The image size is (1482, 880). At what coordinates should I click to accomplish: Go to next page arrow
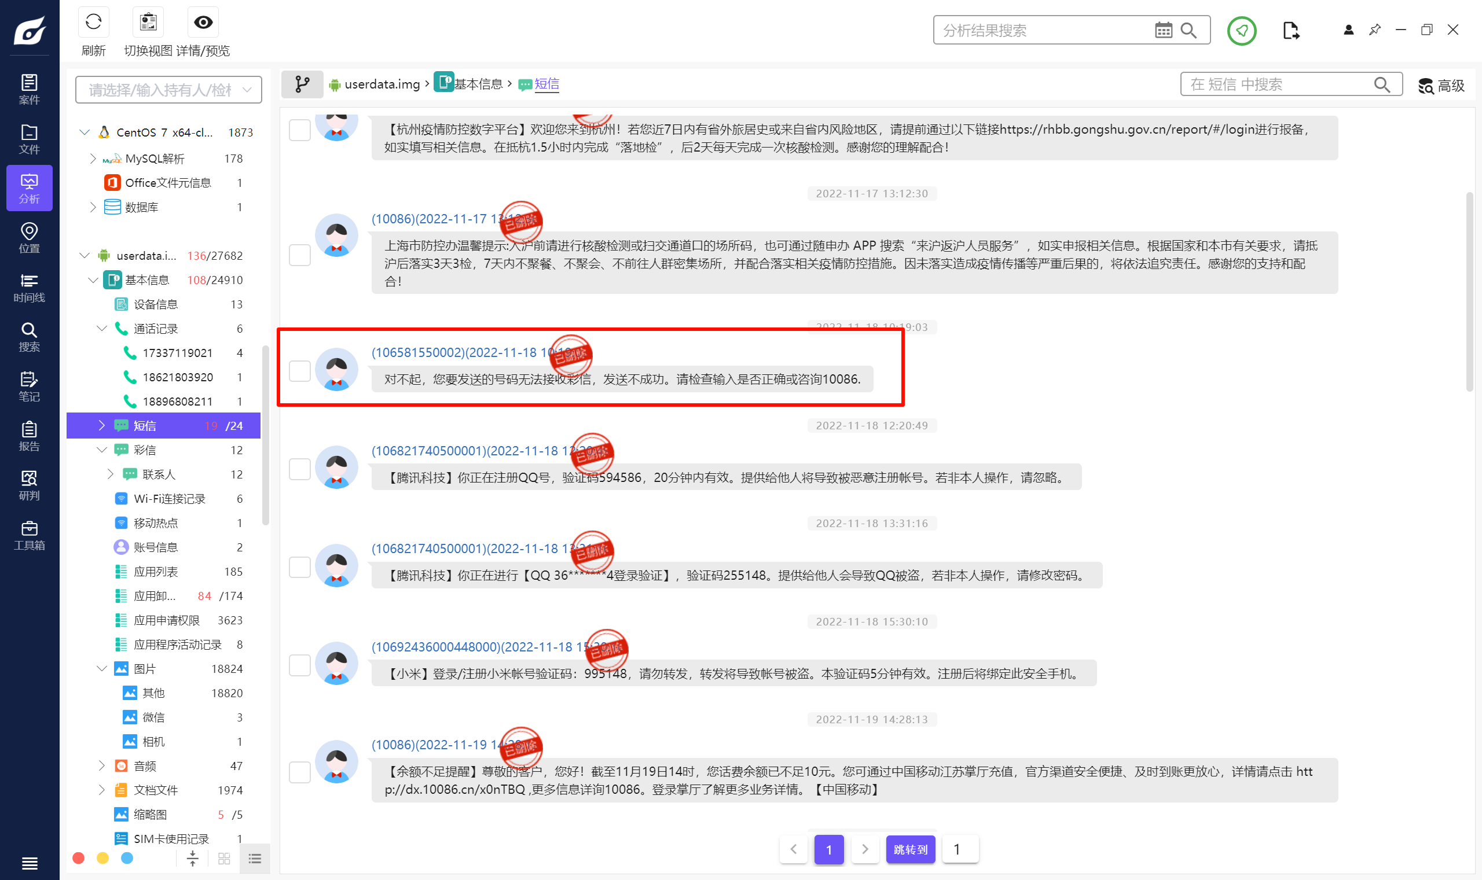pos(865,849)
